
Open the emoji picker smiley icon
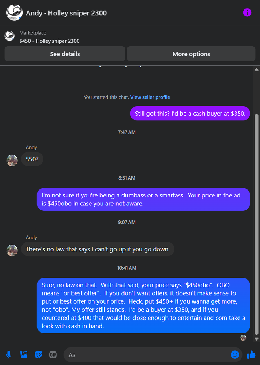[x=235, y=354]
